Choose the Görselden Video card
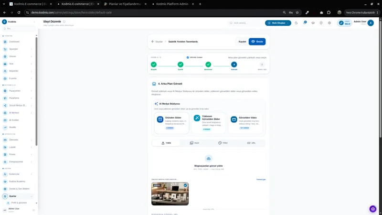This screenshot has height=215, width=382. (x=245, y=123)
